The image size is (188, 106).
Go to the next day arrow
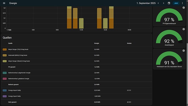163,3
